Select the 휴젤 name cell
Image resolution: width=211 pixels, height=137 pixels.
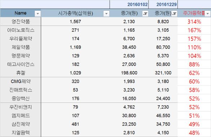(x=21, y=73)
